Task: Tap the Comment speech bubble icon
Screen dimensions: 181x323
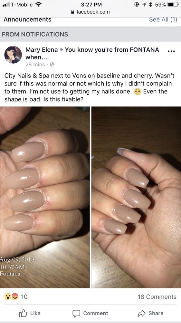Action: pyautogui.click(x=76, y=314)
